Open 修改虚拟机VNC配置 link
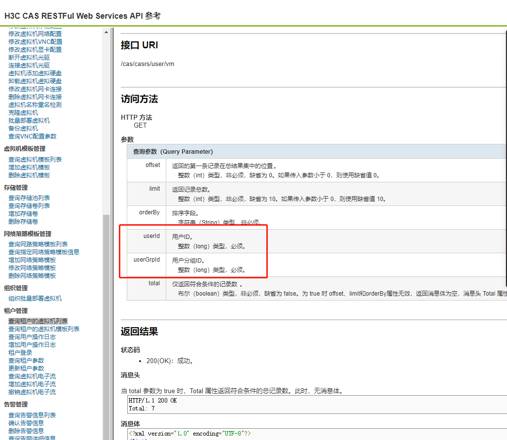 coord(35,42)
